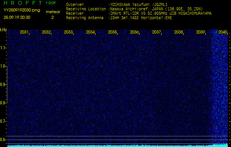The height and width of the screenshot is (147, 231).
Task: Click the kHz axis unit label
Action: [x=3, y=30]
